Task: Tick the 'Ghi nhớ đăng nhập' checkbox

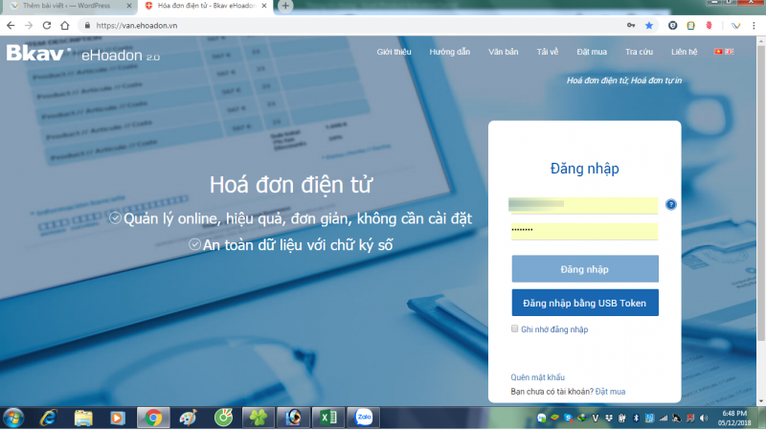Action: pos(515,329)
